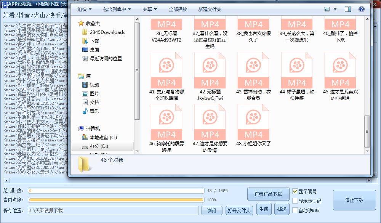Screen dimensions: 381x223
Task: Click 全部播放 in the toolbar
Action: point(178,9)
